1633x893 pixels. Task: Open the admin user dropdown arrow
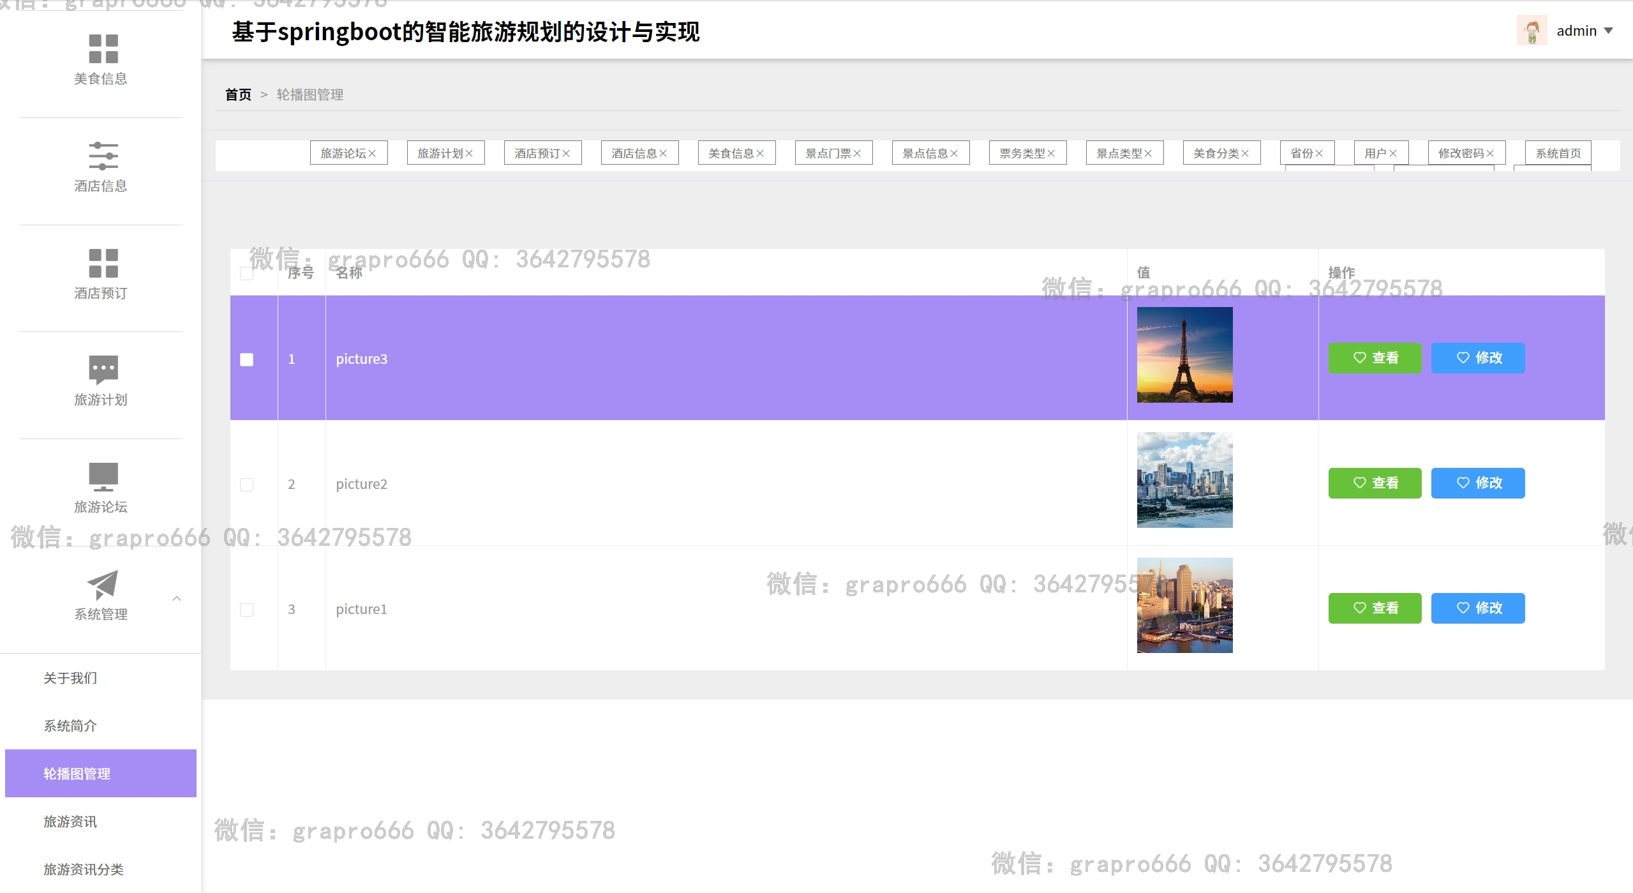[x=1609, y=31]
